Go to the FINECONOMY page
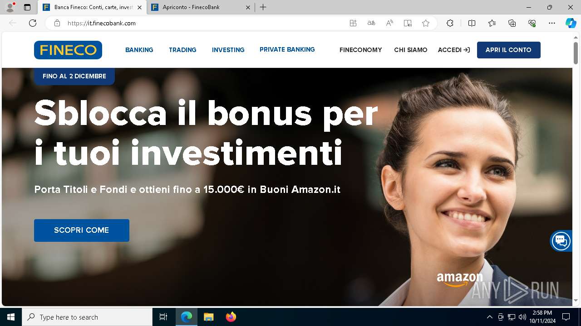Image resolution: width=581 pixels, height=326 pixels. [361, 50]
